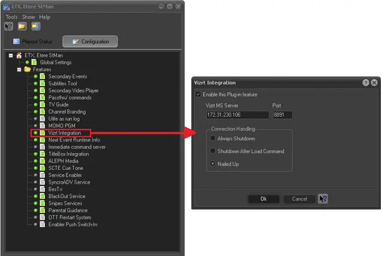381x256 pixels.
Task: Choose Shutdown After Load Command option
Action: pos(212,151)
